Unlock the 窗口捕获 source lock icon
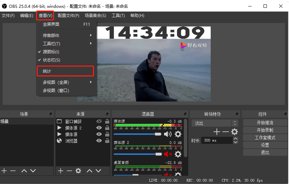Image resolution: width=289 pixels, height=184 pixels. [107, 121]
